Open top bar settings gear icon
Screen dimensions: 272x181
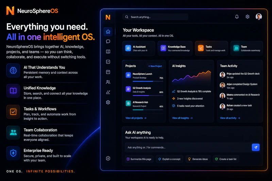248,17
